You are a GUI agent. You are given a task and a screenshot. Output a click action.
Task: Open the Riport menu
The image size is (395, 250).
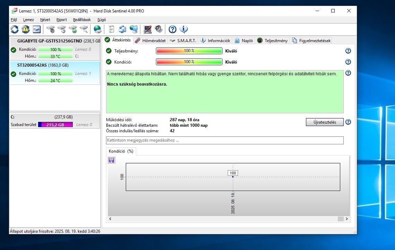pos(61,20)
